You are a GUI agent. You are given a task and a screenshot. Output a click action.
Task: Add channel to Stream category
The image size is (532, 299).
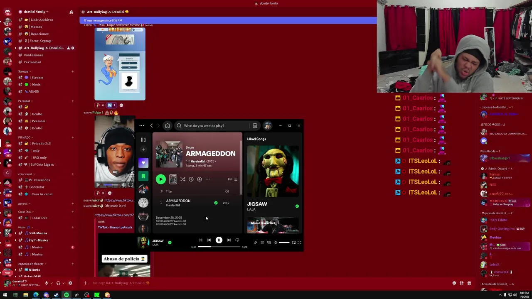[72, 71]
